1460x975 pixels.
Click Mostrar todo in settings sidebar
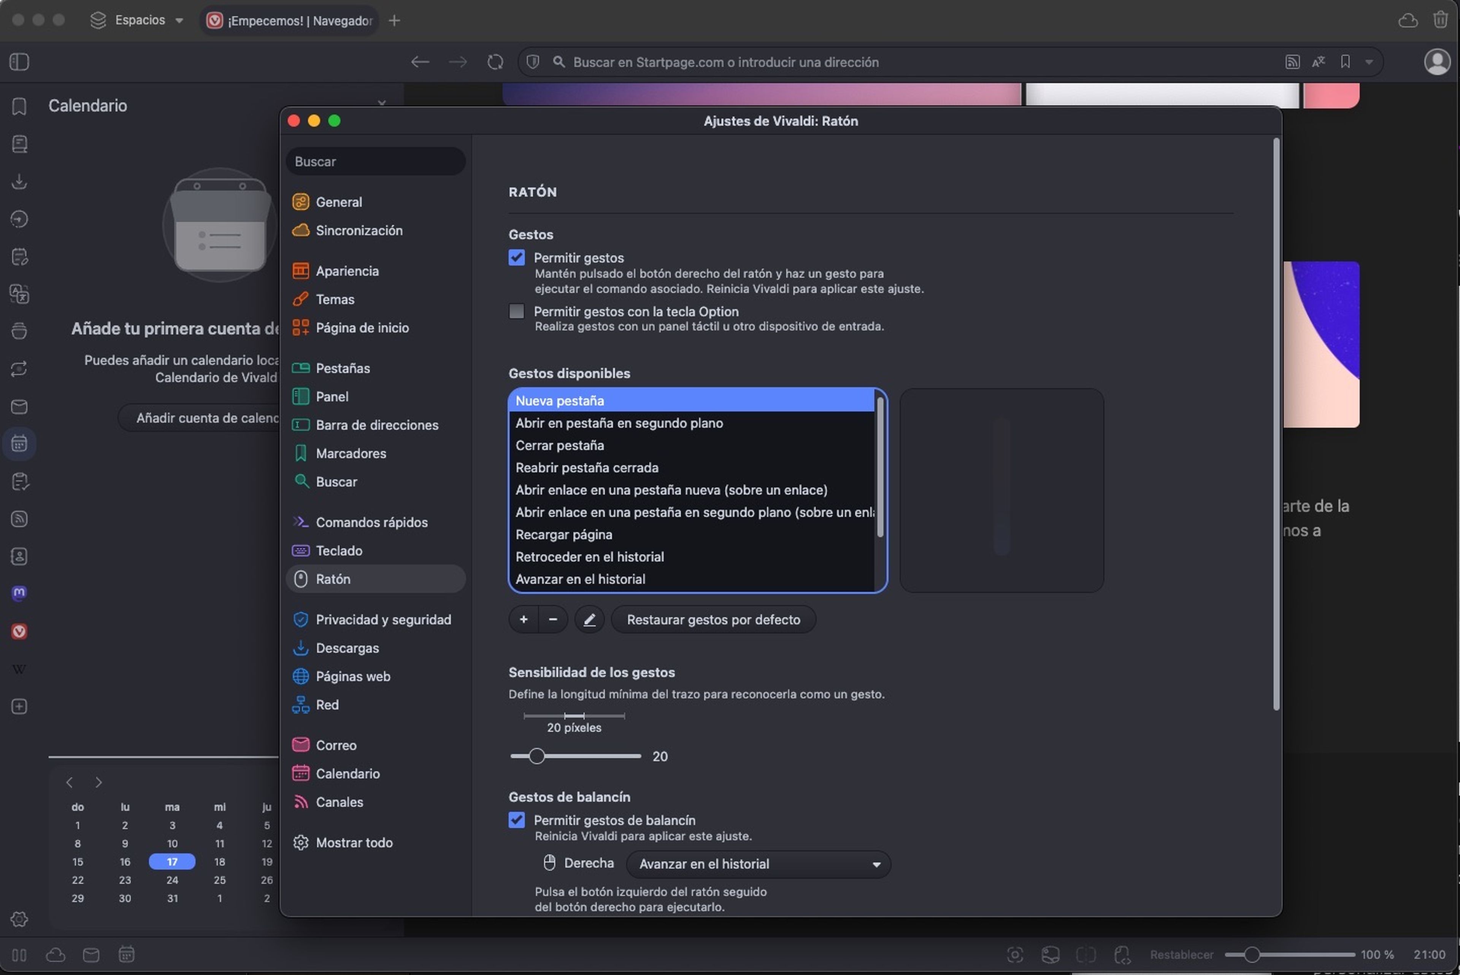pyautogui.click(x=375, y=843)
